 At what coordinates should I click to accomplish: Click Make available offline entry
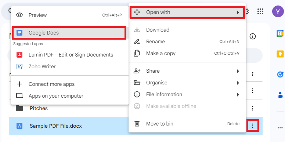(x=187, y=106)
